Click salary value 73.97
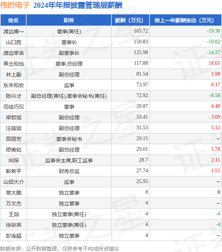The width and height of the screenshot is (222, 252). coord(142,85)
